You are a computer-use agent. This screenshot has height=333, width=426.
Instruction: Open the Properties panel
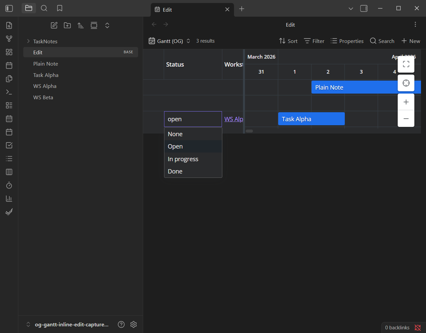pyautogui.click(x=347, y=41)
